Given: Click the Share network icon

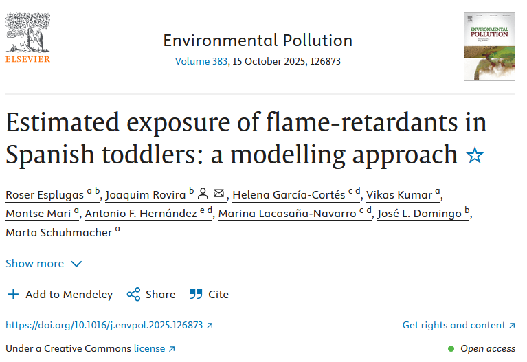Looking at the screenshot, I should pyautogui.click(x=133, y=294).
